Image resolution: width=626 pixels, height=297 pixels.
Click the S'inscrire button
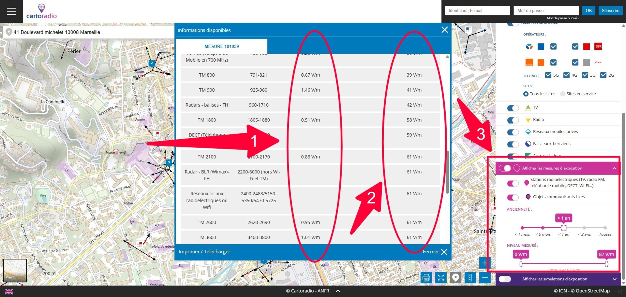coord(610,11)
